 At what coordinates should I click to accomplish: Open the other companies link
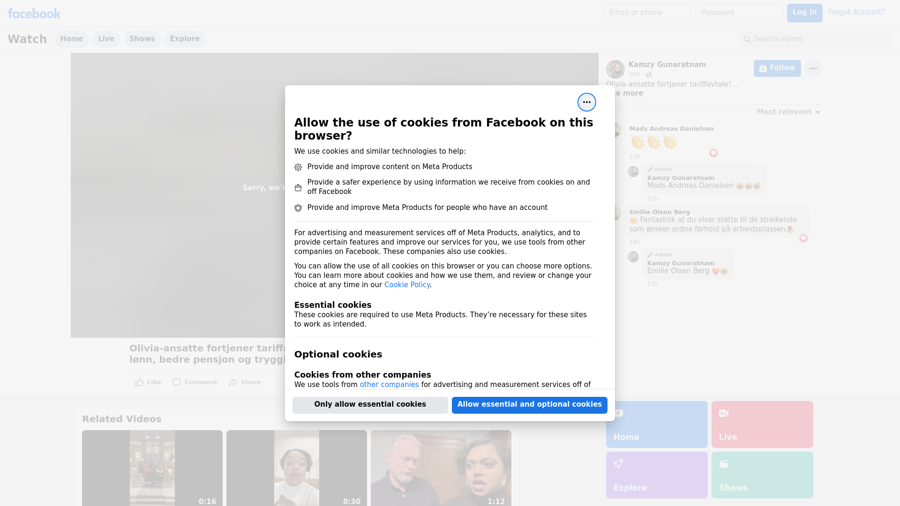click(x=389, y=385)
